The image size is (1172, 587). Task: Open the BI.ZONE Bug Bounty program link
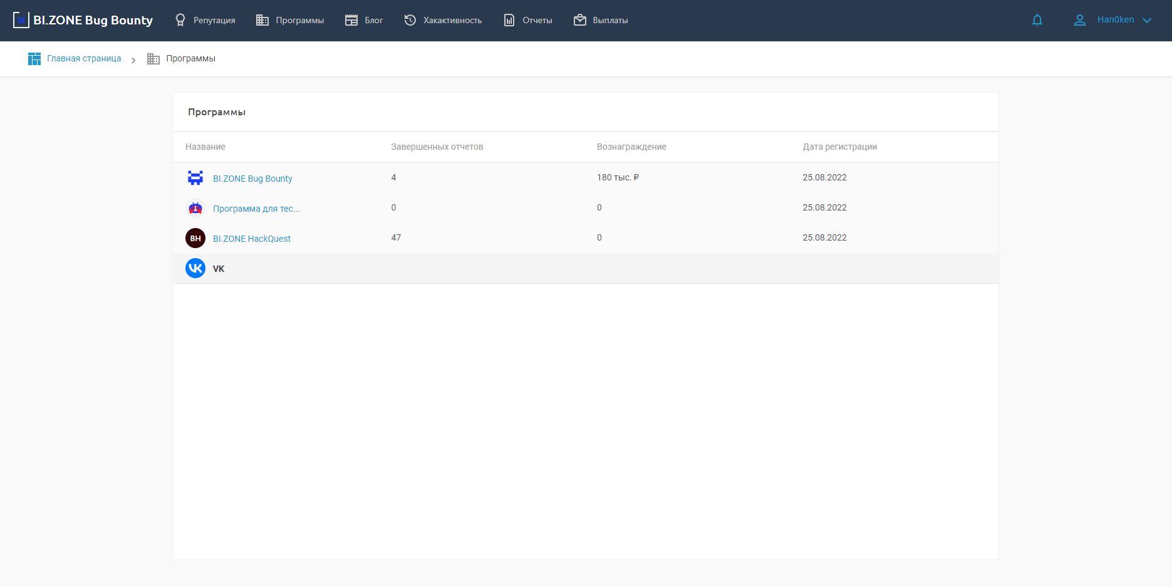(252, 179)
